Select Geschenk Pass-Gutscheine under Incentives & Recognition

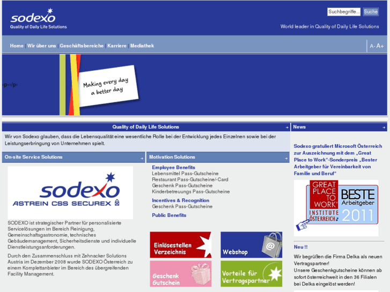[x=182, y=206]
